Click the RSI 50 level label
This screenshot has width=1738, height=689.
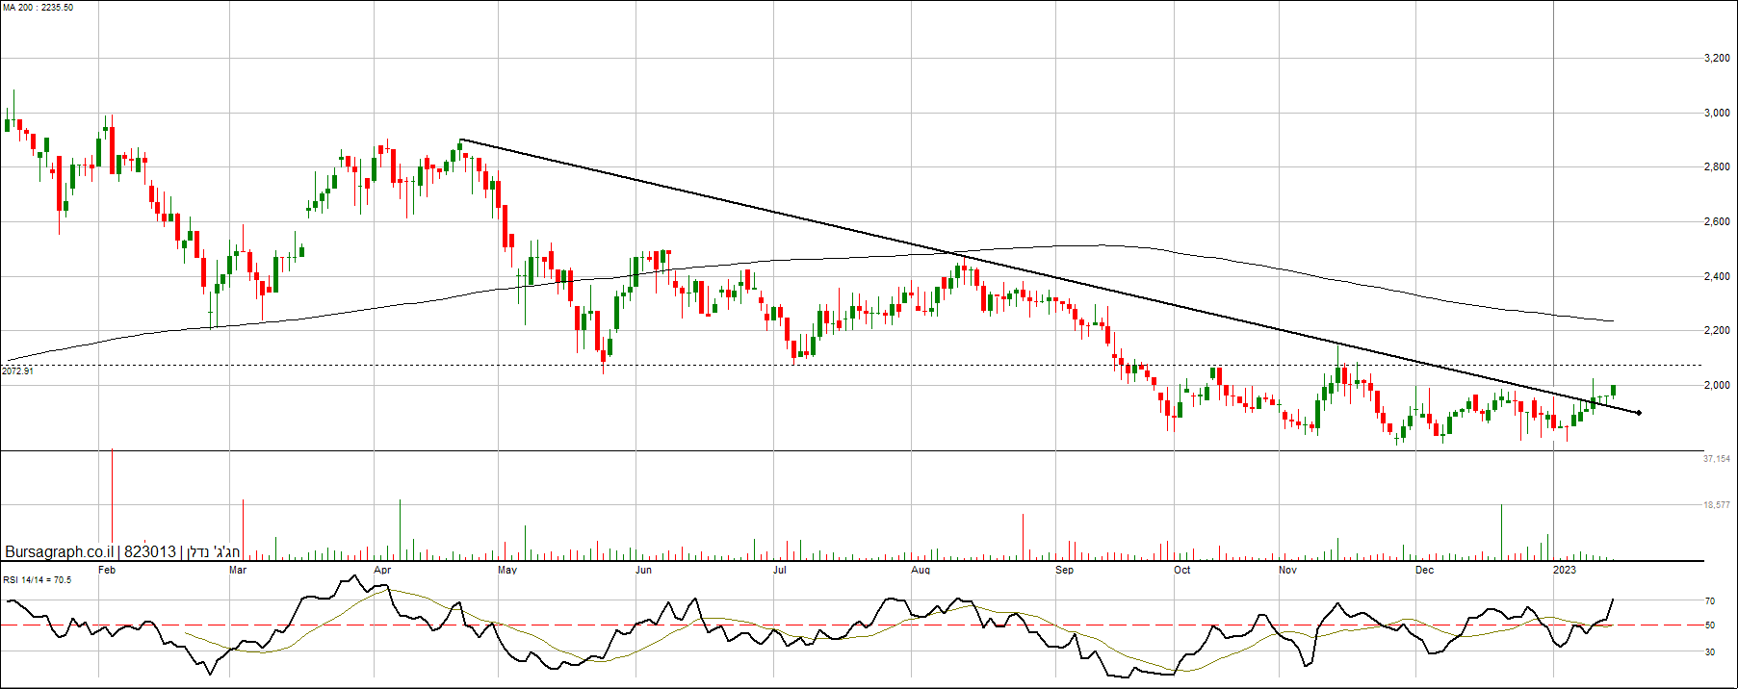pos(1709,625)
